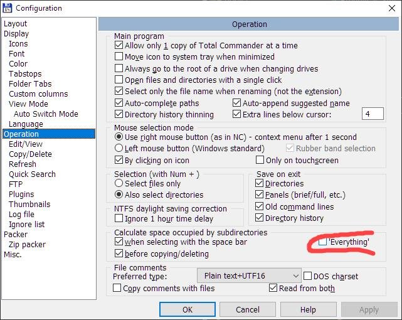Enable Ignore 1 hour time delay
Viewport: 402px width, 320px height.
pos(119,219)
